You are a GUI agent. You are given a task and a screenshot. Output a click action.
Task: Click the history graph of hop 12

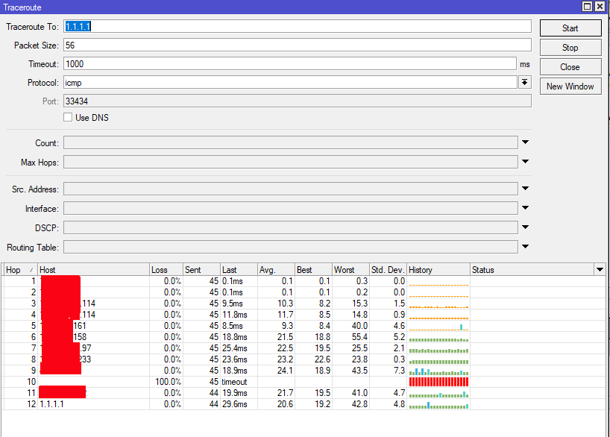pos(438,405)
